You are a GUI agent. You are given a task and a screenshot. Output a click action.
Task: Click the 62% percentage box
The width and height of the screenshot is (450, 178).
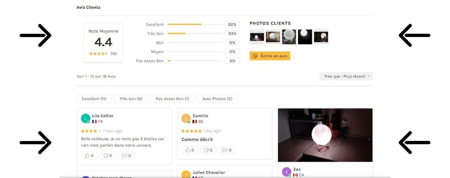pos(232,25)
